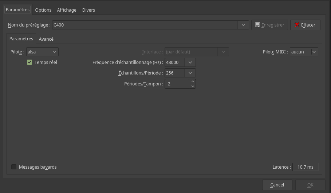
Task: Switch to the Divers tab
Action: tap(88, 10)
